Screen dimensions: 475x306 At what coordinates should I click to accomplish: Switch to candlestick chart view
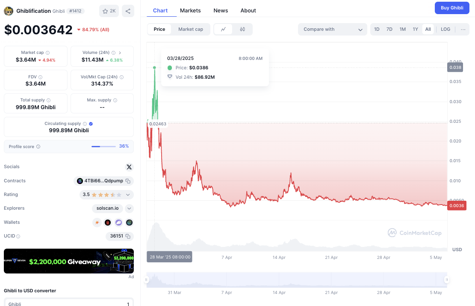tap(242, 30)
